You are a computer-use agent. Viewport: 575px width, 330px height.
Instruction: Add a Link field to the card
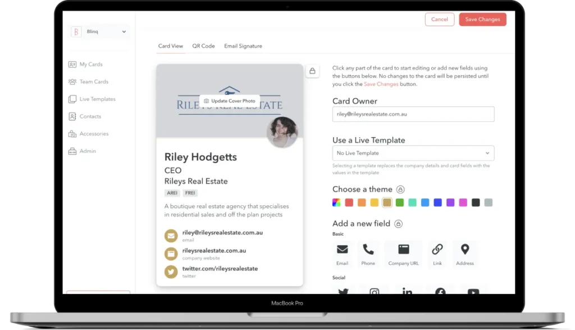click(437, 253)
